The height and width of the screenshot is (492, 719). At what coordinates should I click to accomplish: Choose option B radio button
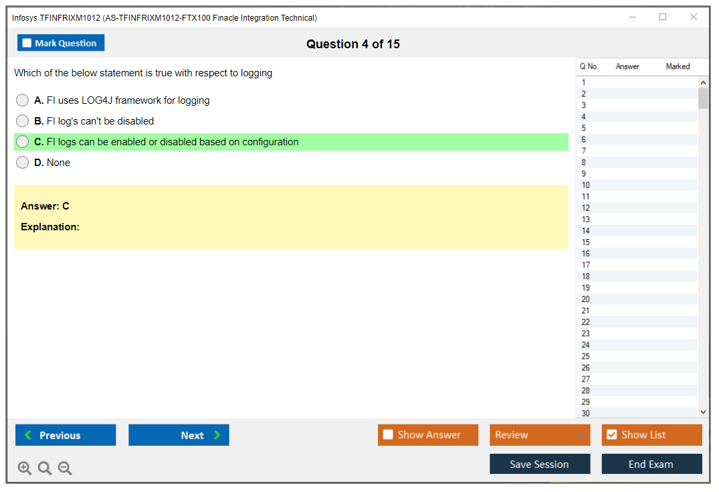tap(23, 121)
